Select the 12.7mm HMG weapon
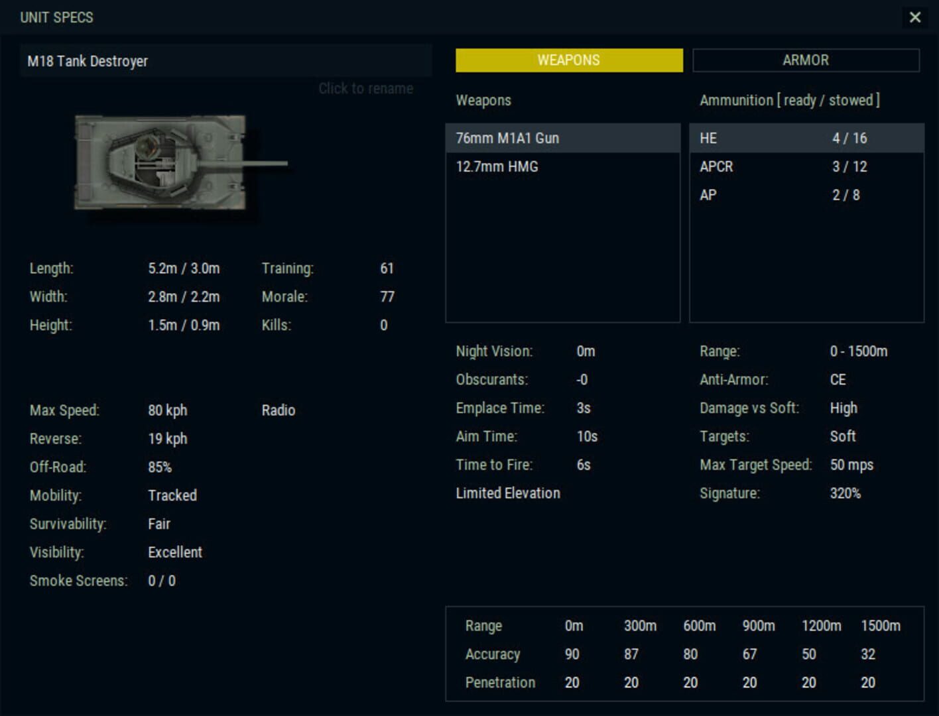 point(564,166)
